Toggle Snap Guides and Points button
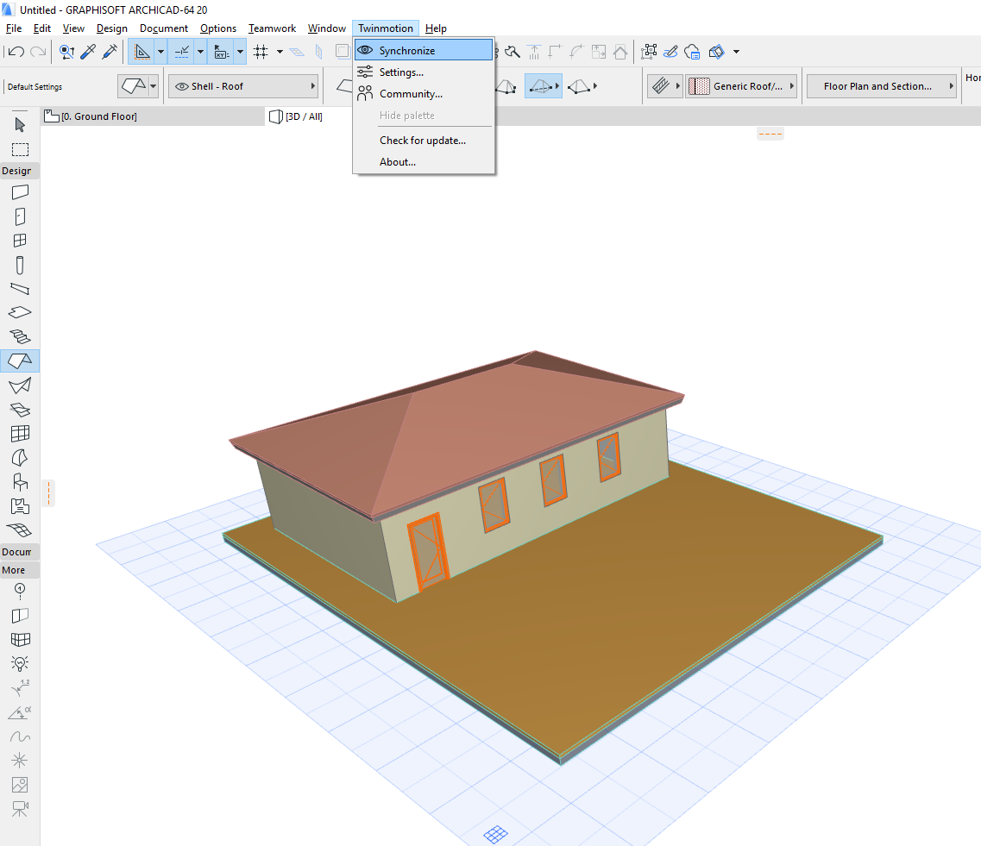The height and width of the screenshot is (846, 981). pyautogui.click(x=182, y=52)
